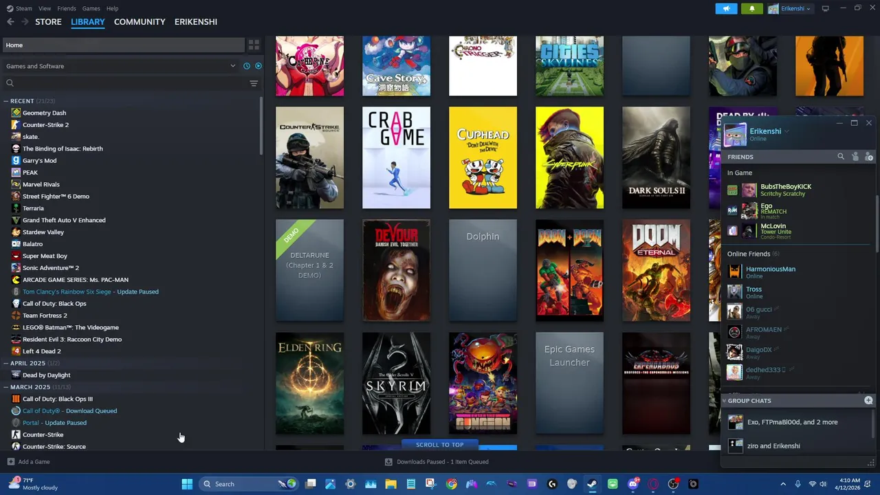Click Add a Game
This screenshot has height=495, width=880.
click(x=28, y=462)
